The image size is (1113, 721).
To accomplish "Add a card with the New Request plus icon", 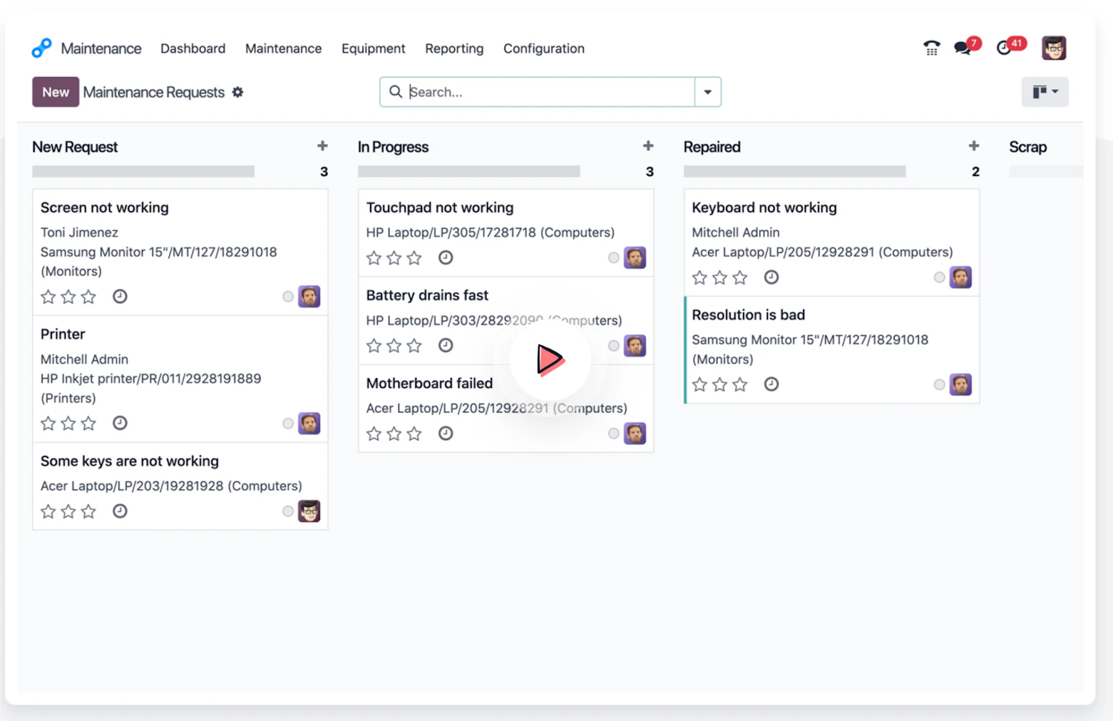I will coord(323,146).
